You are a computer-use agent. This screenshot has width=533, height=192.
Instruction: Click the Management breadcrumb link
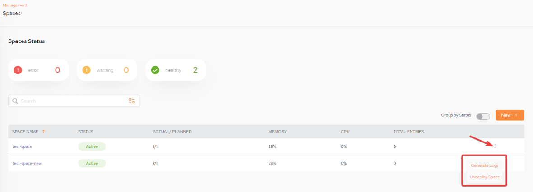[x=15, y=5]
